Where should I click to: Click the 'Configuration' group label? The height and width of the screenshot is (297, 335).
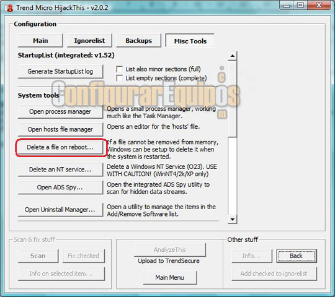click(x=35, y=24)
